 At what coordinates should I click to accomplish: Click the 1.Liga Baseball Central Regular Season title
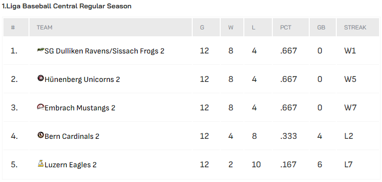[66, 6]
